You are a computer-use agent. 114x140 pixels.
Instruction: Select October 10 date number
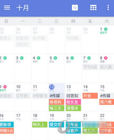pyautogui.click(x=18, y=87)
